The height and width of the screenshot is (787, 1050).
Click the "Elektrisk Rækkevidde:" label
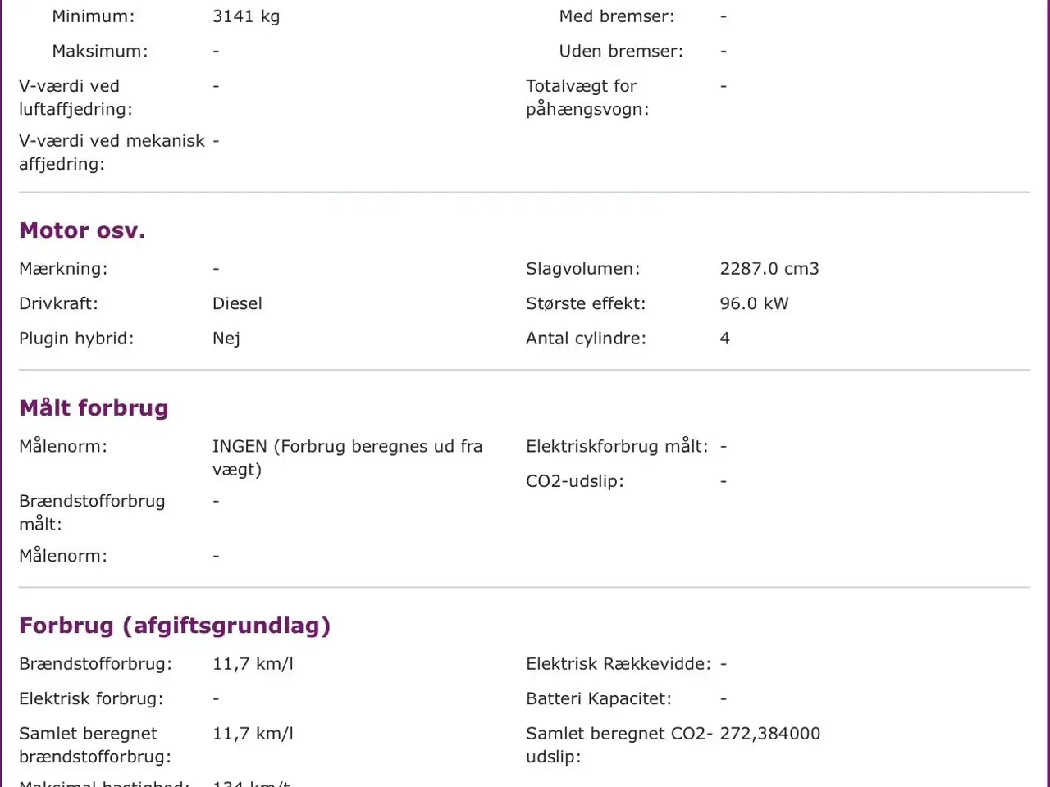[x=618, y=664]
